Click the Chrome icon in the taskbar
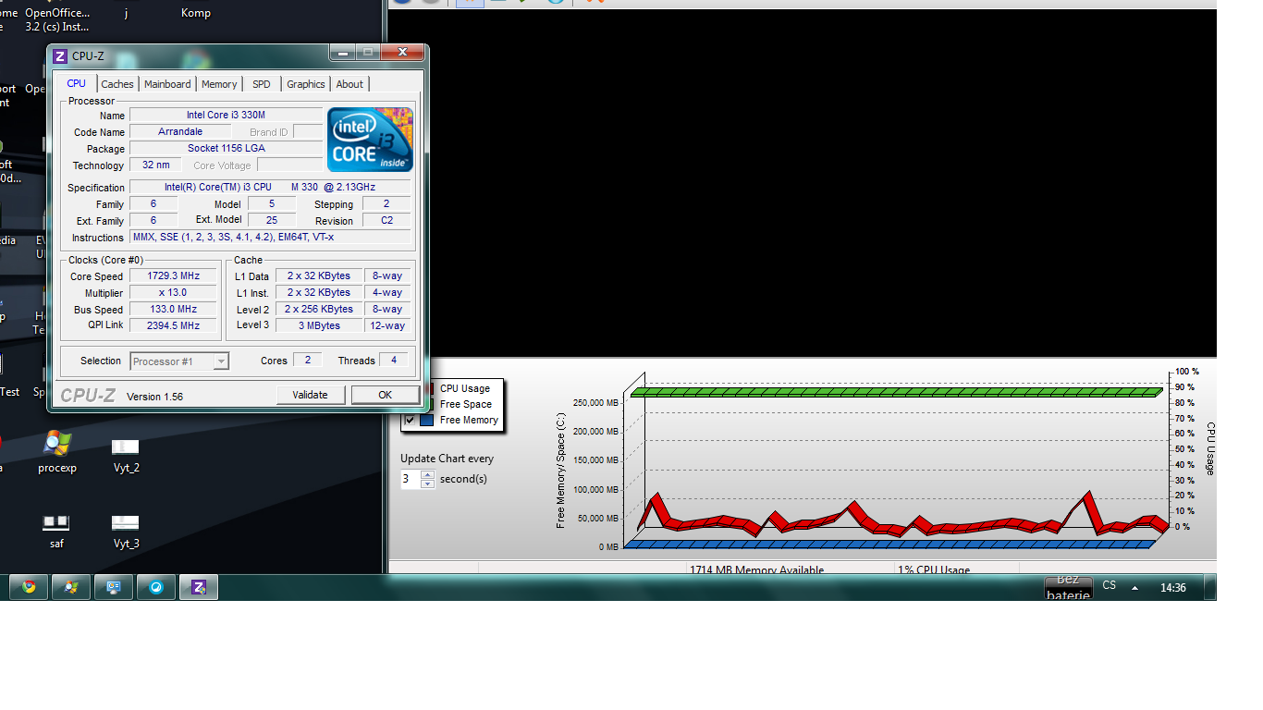This screenshot has height=710, width=1263. coord(29,587)
